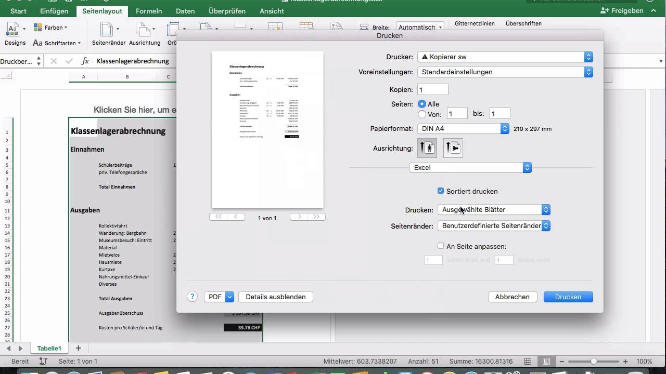Screen dimensions: 666x374
Task: Click the Drucken print button
Action: 568,297
